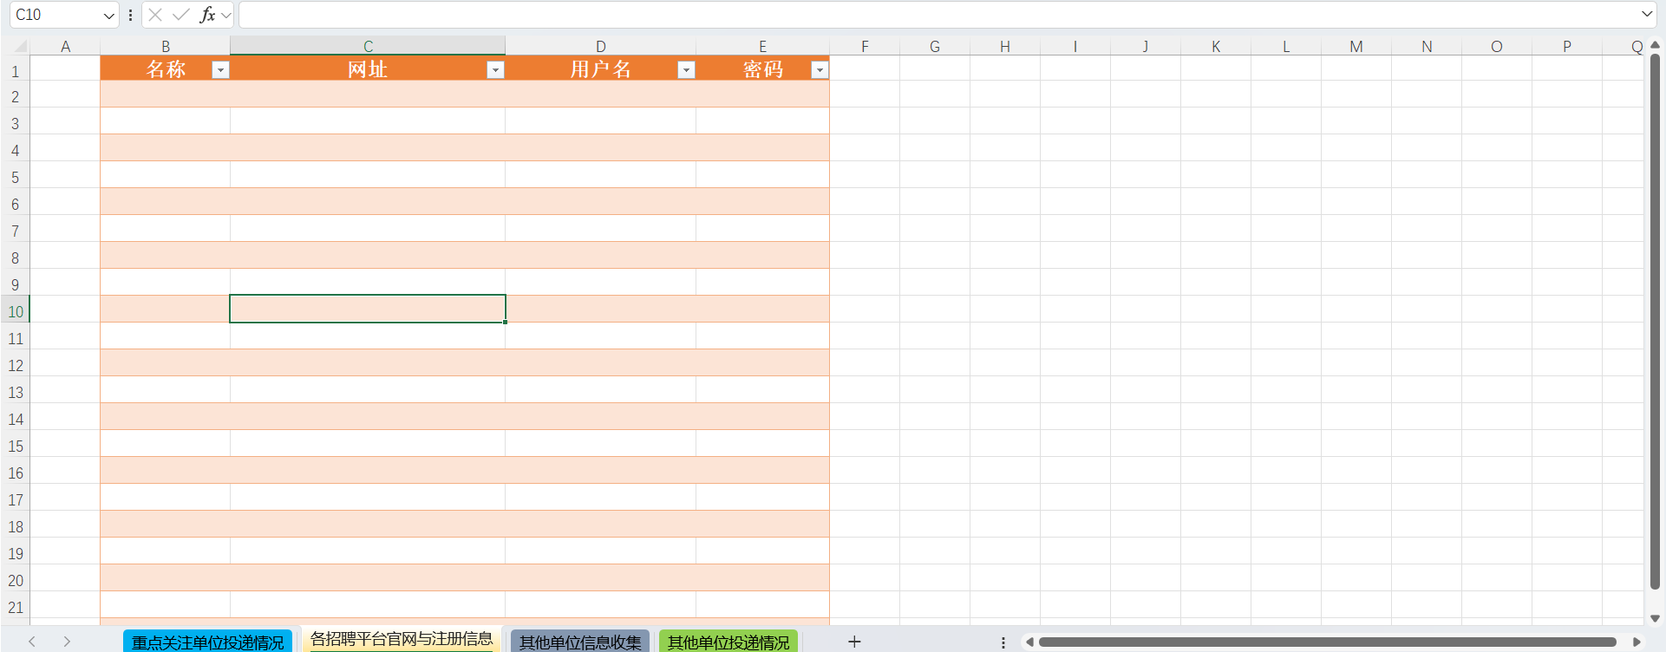
Task: Click the Insert Function fx icon
Action: coord(207,15)
